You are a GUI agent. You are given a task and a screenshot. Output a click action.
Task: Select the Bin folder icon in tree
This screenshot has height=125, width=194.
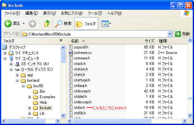coord(36,91)
